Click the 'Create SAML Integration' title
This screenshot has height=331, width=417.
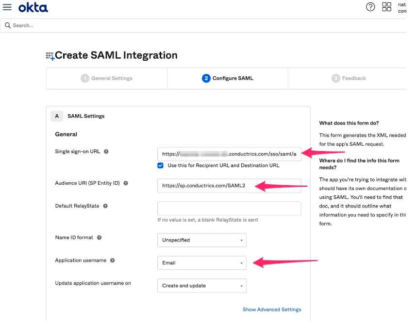point(116,55)
